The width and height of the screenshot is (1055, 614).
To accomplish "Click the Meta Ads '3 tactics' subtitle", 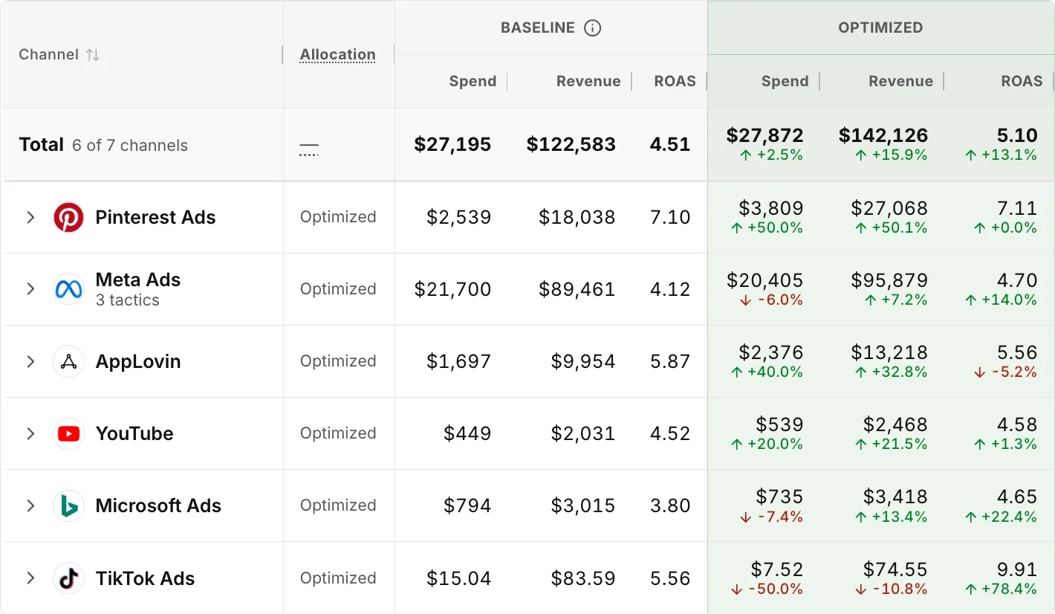I will [x=127, y=300].
